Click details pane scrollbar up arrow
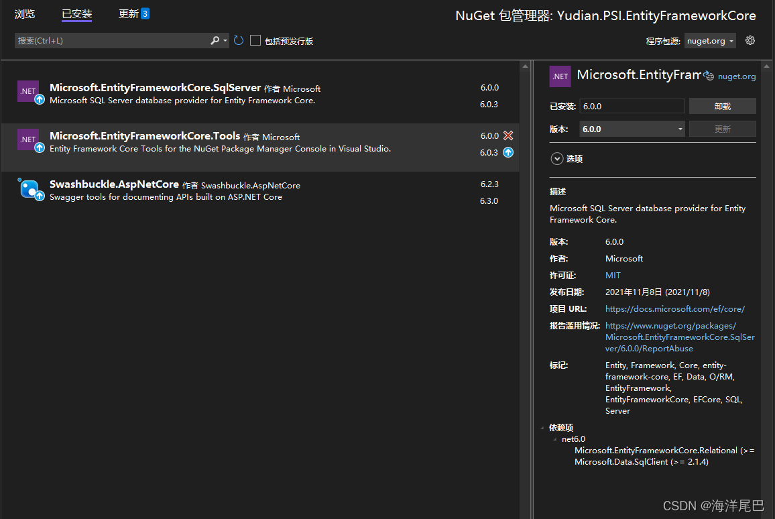The width and height of the screenshot is (775, 519). click(x=766, y=66)
